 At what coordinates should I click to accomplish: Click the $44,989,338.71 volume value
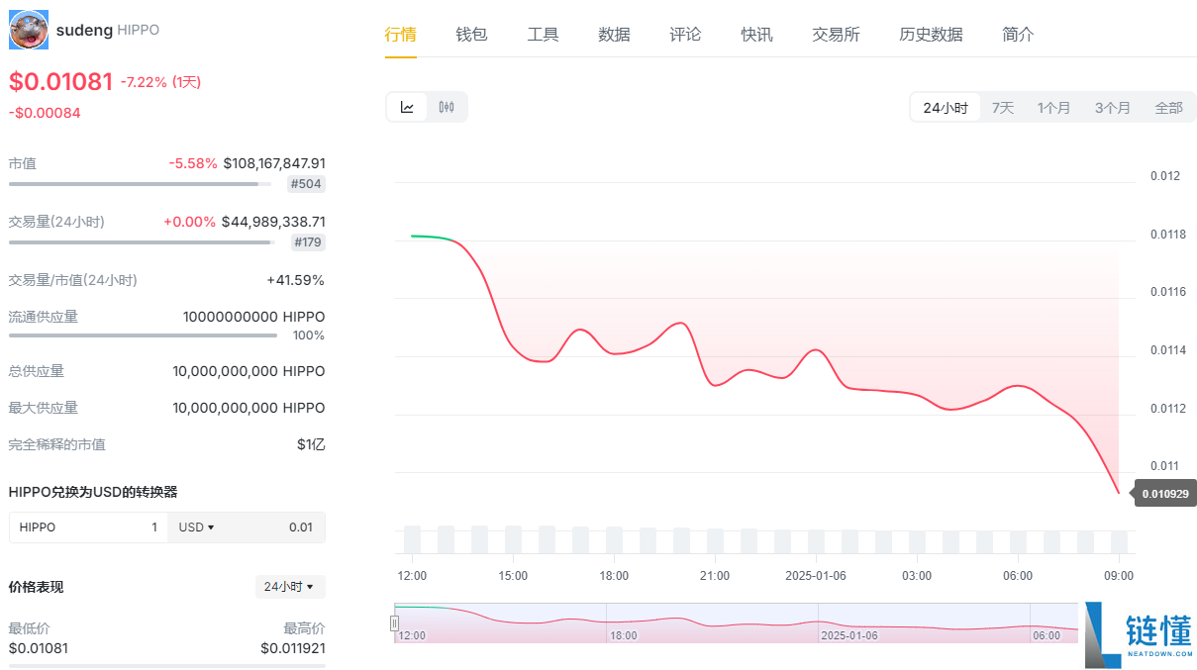click(x=273, y=222)
